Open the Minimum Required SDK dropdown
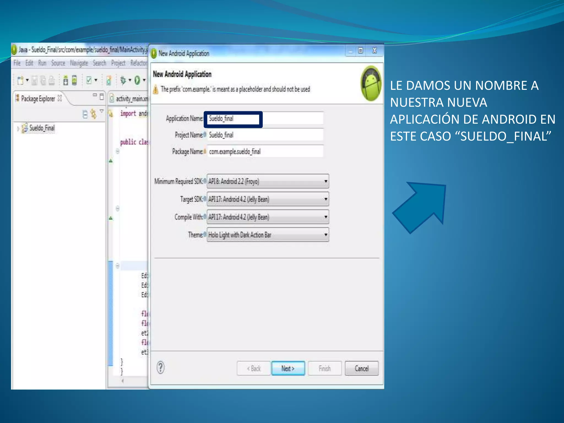Image resolution: width=564 pixels, height=423 pixels. 268,181
